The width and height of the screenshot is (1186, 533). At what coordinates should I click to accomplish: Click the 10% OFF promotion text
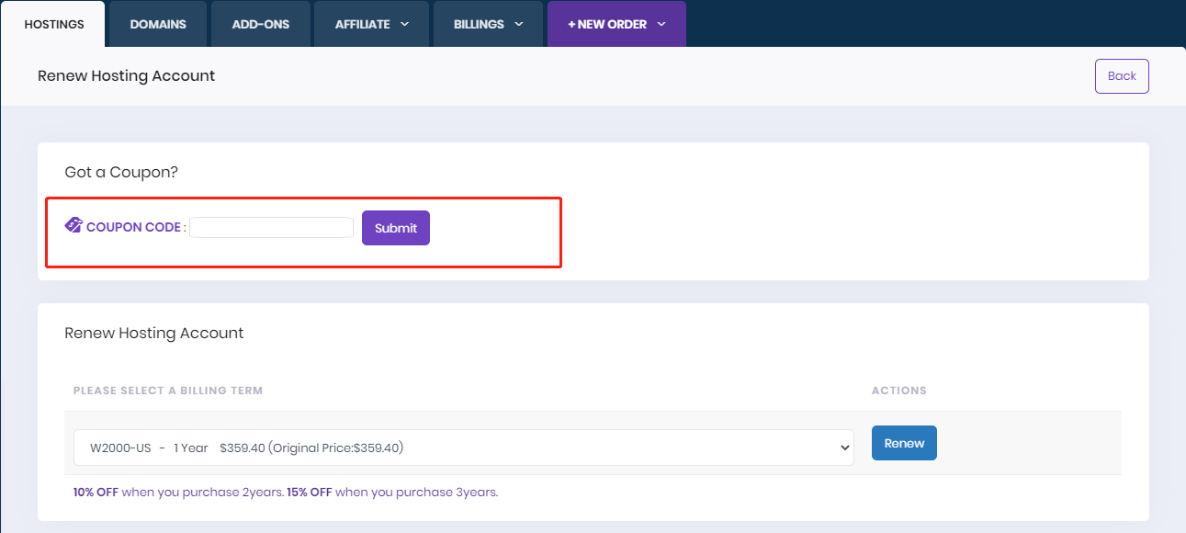pyautogui.click(x=96, y=492)
